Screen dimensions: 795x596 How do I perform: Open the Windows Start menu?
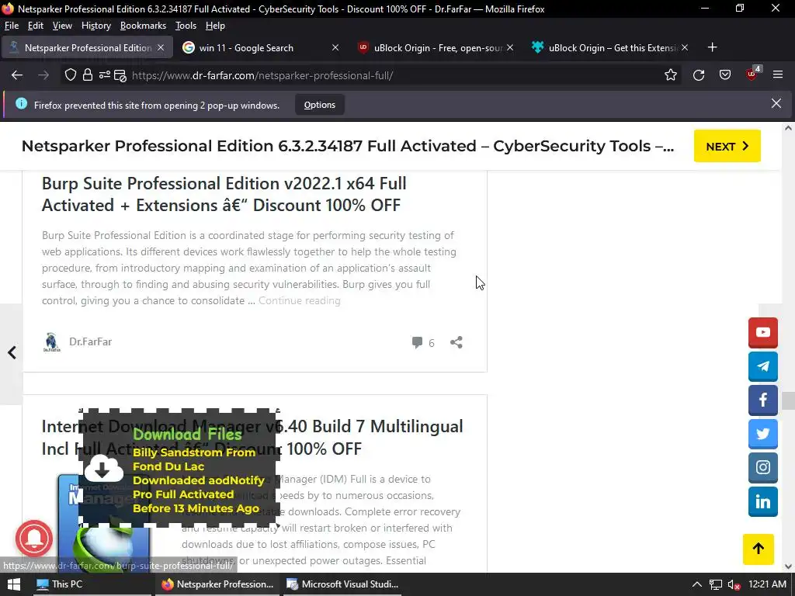click(x=14, y=584)
